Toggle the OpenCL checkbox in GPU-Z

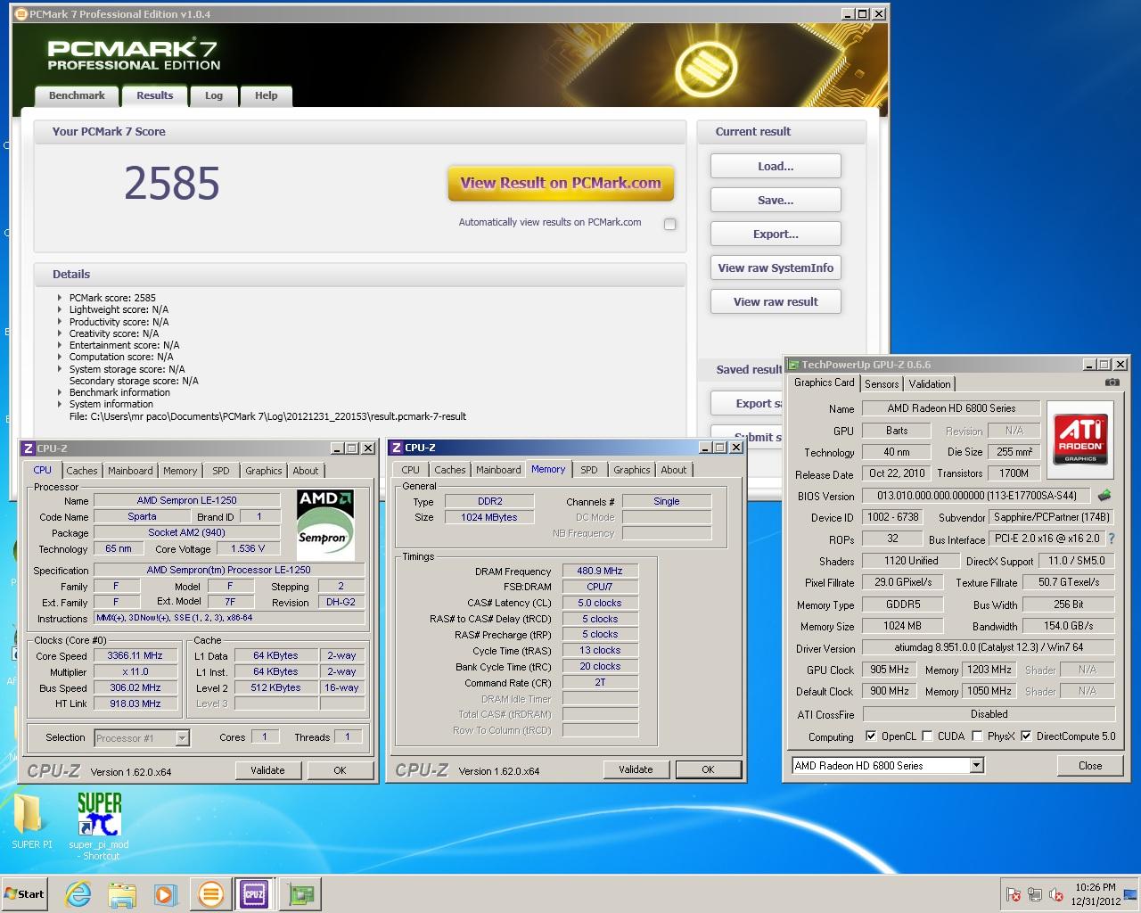871,736
